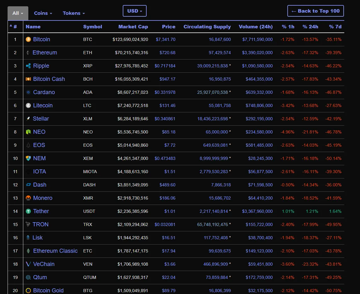Screen dimensions: 360x294
Task: Click Bitcoin volume $7,711,590,000
Action: (x=257, y=40)
